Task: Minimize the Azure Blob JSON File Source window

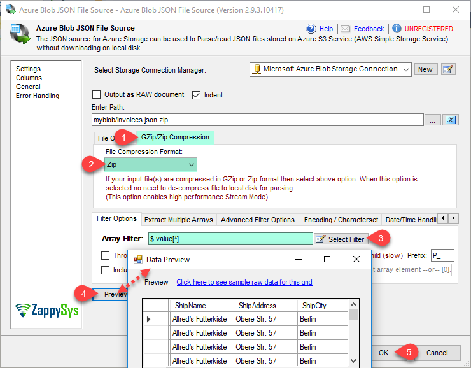Action: coord(398,10)
